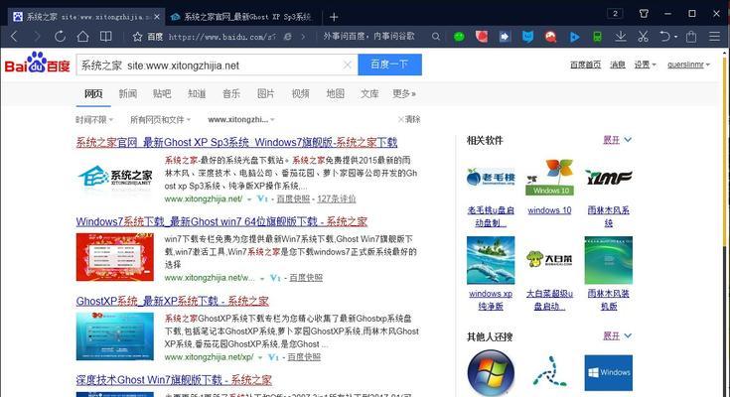Open the www.xitongzhi... site filter dropdown

(241, 120)
